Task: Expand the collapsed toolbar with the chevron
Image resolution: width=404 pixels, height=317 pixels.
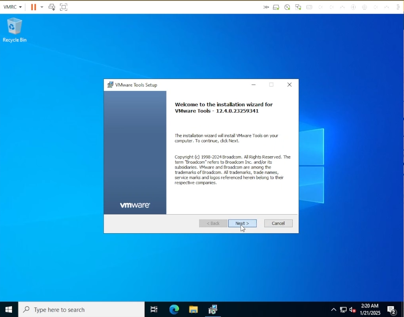Action: tap(266, 7)
